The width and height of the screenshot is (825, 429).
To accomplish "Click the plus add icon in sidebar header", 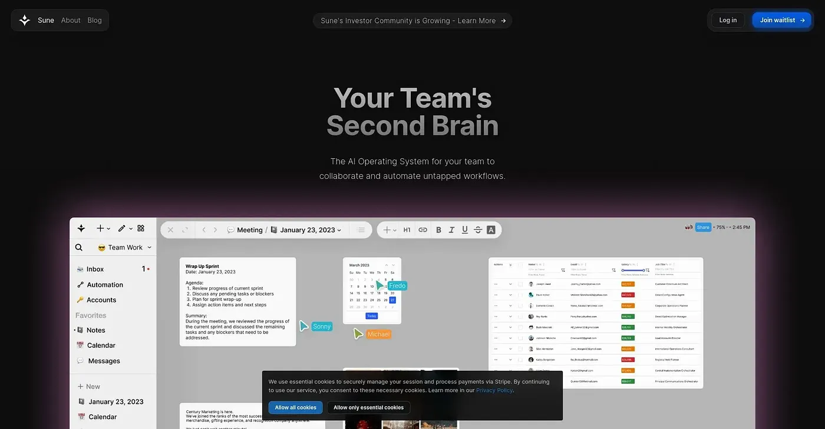I will coord(100,228).
